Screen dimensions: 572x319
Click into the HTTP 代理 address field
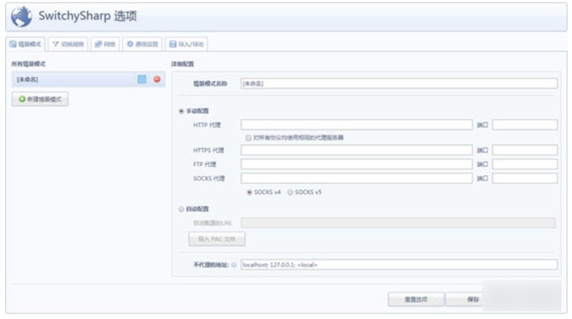[x=356, y=125]
